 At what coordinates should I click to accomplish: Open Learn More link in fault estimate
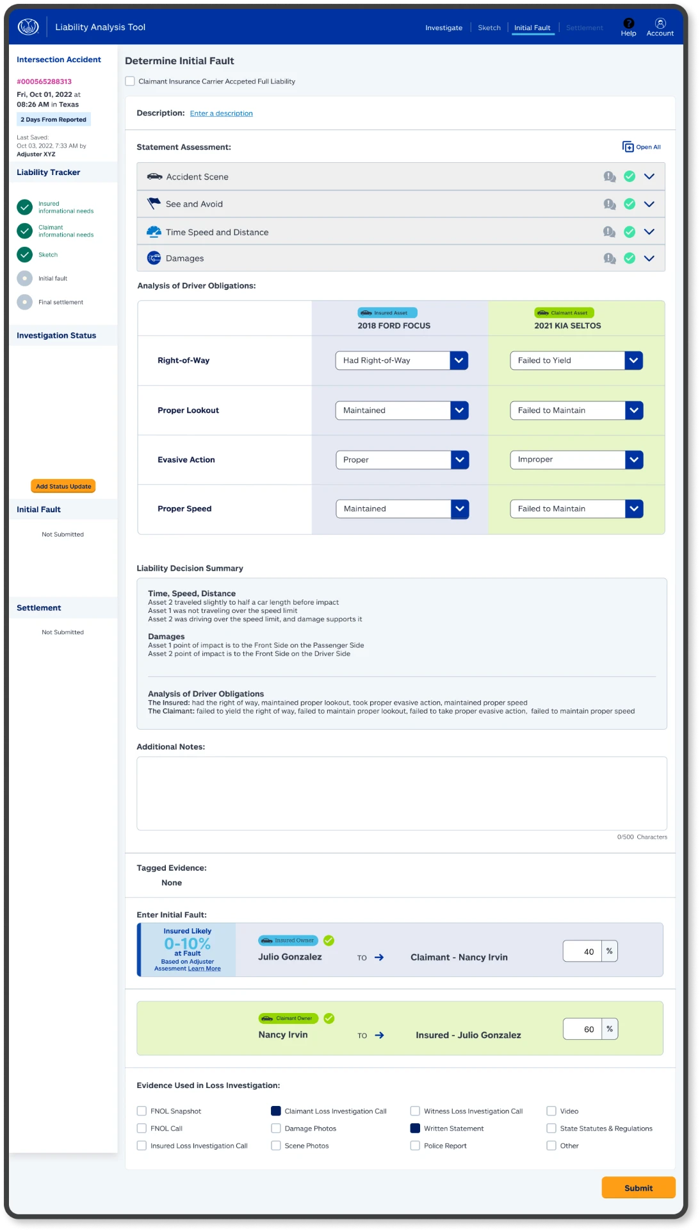pos(204,969)
